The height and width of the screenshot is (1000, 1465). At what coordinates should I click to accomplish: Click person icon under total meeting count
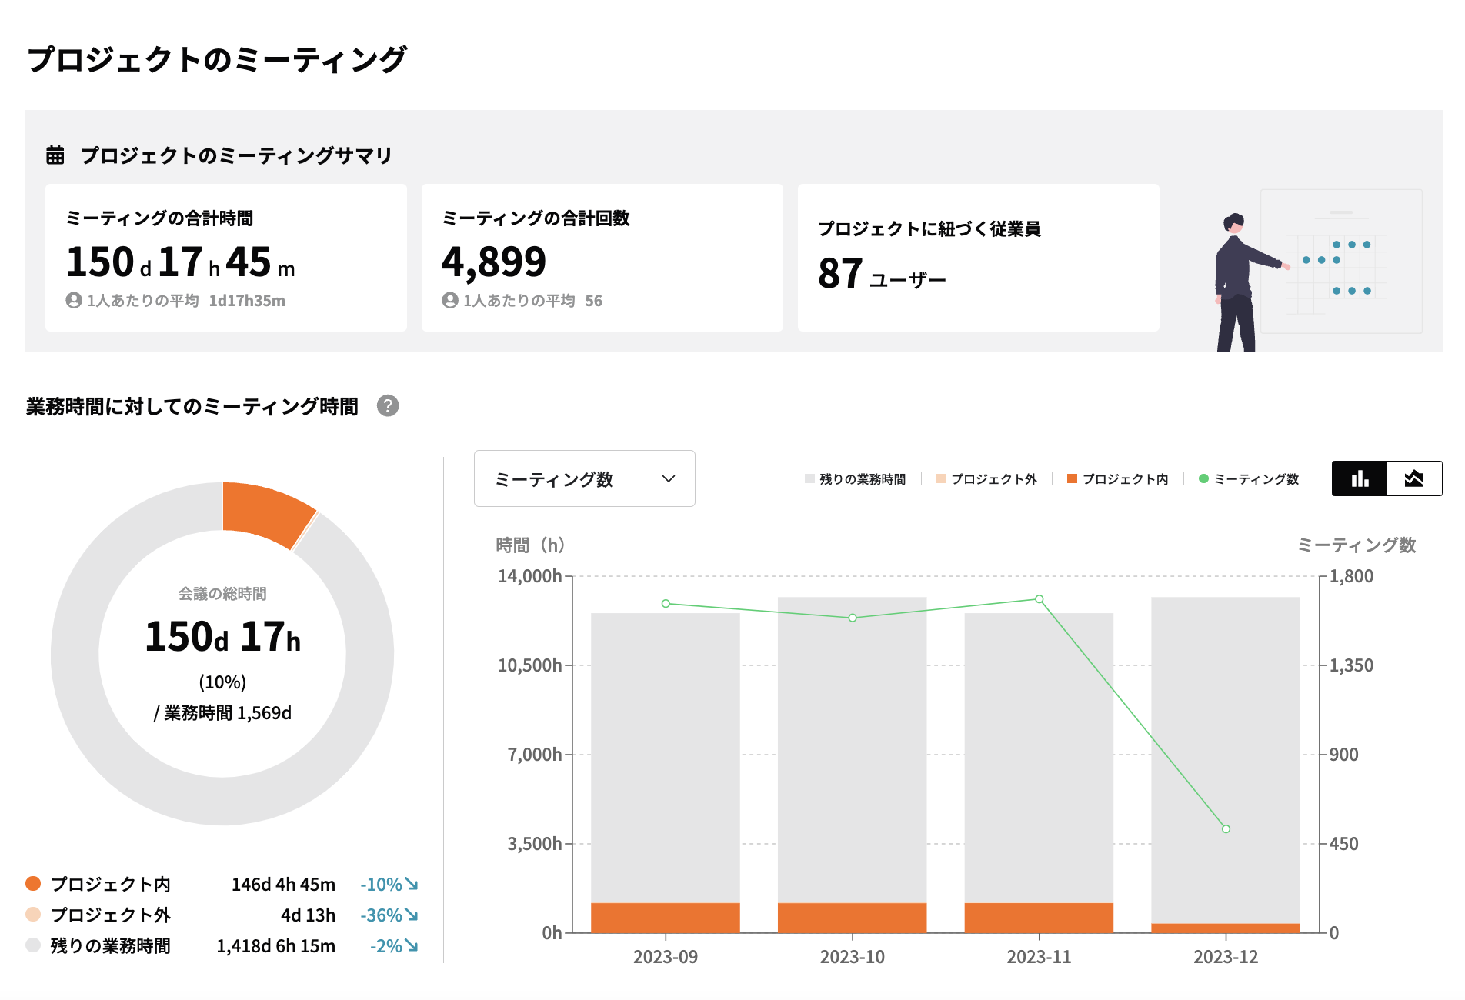coord(450,301)
